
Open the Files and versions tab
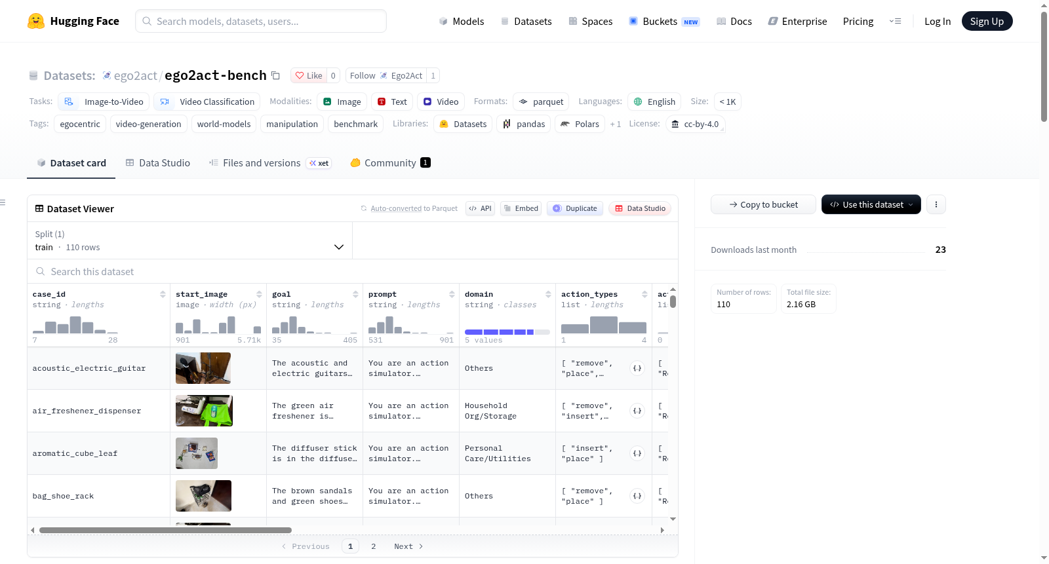coord(269,162)
